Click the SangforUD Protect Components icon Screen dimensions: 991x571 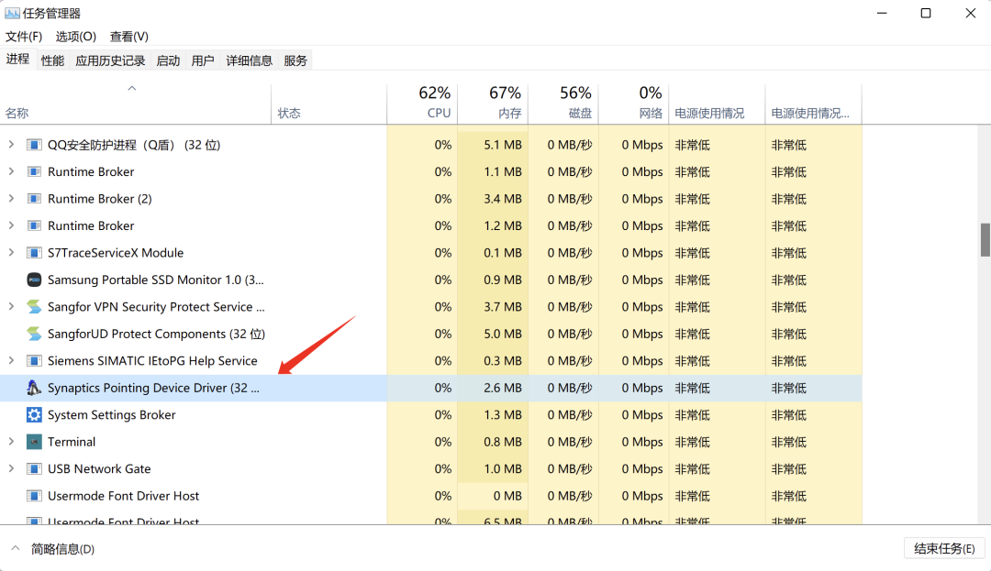(x=34, y=334)
